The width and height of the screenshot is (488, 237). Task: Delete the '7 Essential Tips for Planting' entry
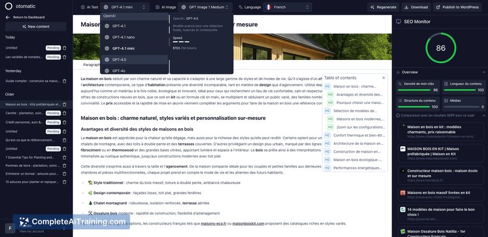(x=64, y=157)
